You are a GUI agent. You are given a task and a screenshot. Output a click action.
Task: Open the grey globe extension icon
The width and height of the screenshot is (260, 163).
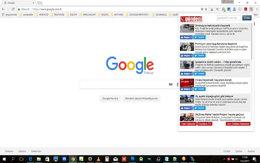(x=240, y=9)
